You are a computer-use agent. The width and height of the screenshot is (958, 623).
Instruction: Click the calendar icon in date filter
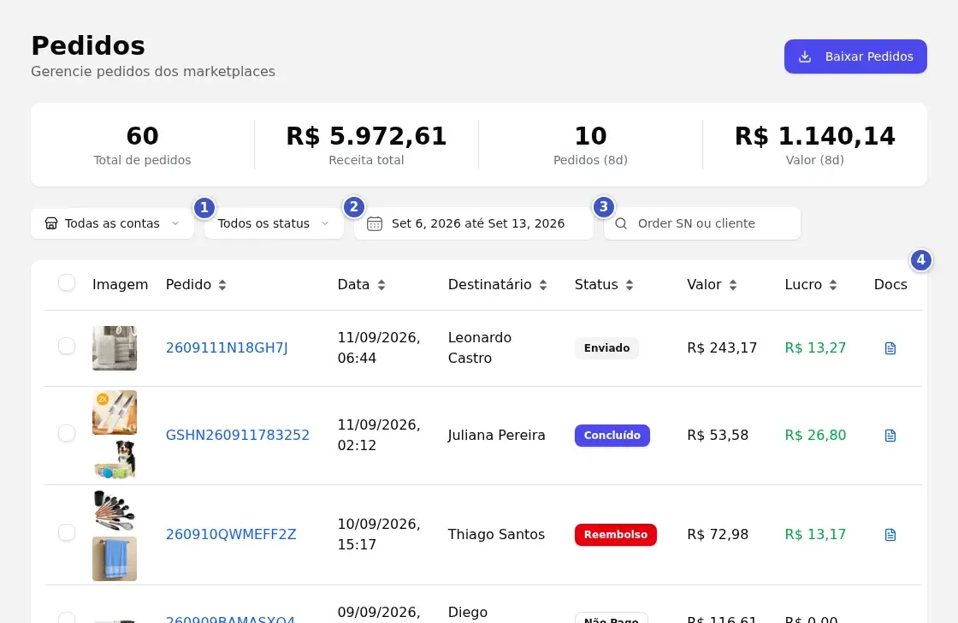point(375,223)
